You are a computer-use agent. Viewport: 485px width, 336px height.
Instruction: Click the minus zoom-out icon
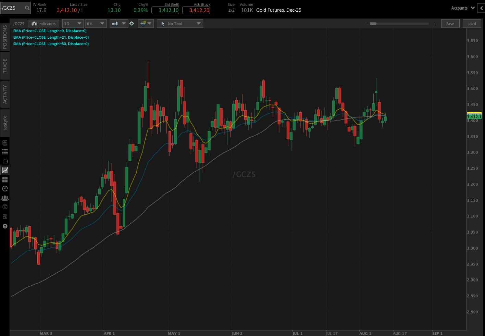pos(368,24)
